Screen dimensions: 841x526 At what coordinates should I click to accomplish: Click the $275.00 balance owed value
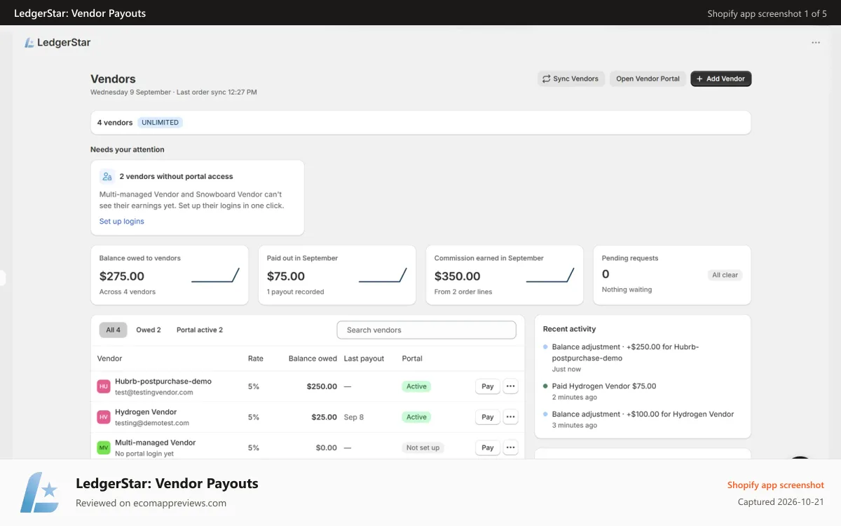coord(122,276)
